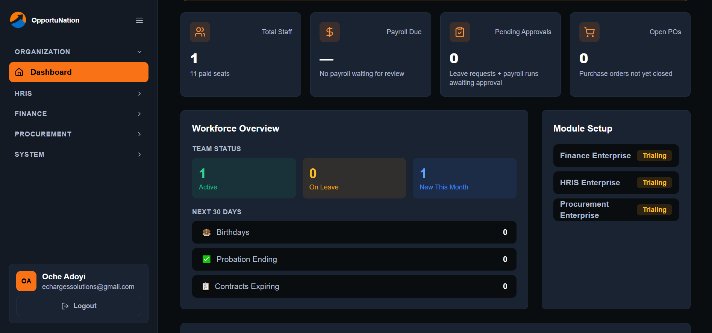Open the PROCUREMENT menu section
This screenshot has height=333, width=712.
79,134
